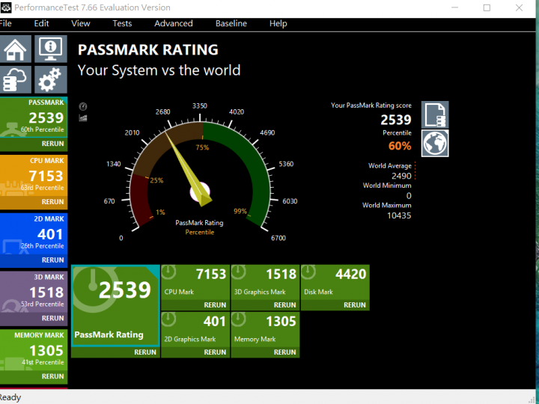The image size is (539, 404).
Task: Click the 'Ready' status bar text
Action: [x=10, y=397]
